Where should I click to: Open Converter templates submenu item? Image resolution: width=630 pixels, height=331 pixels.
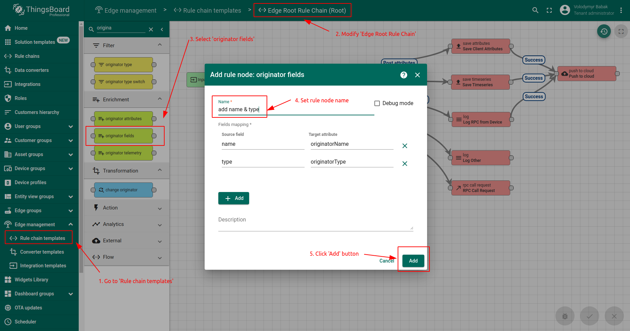click(39, 252)
